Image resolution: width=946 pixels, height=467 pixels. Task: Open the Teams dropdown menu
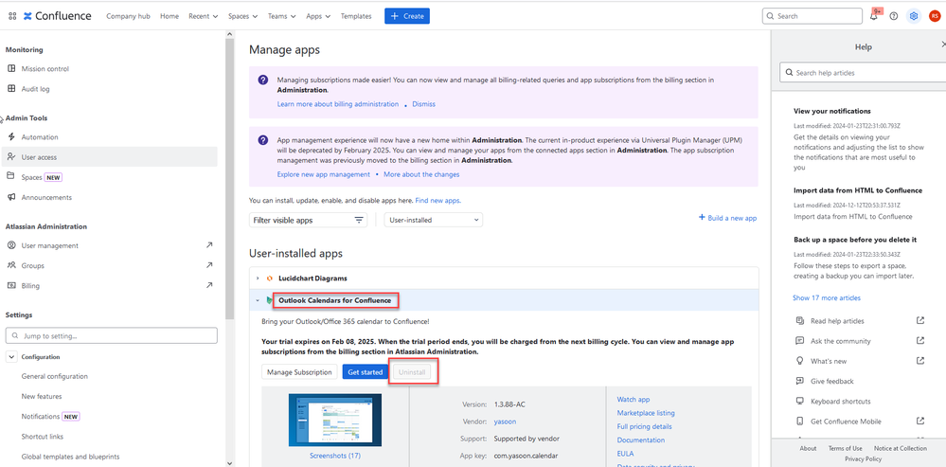[282, 16]
